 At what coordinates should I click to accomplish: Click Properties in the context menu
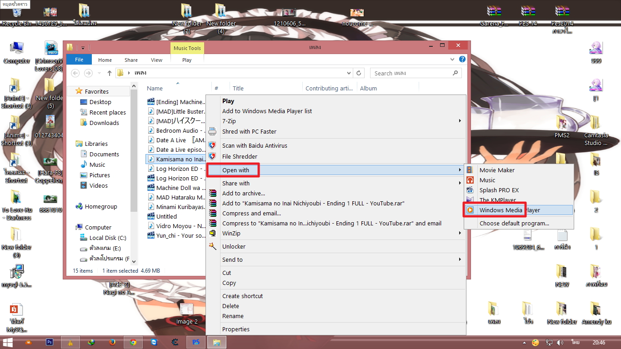point(236,329)
